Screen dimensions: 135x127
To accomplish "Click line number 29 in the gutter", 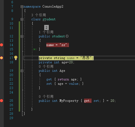I will point(11,118).
